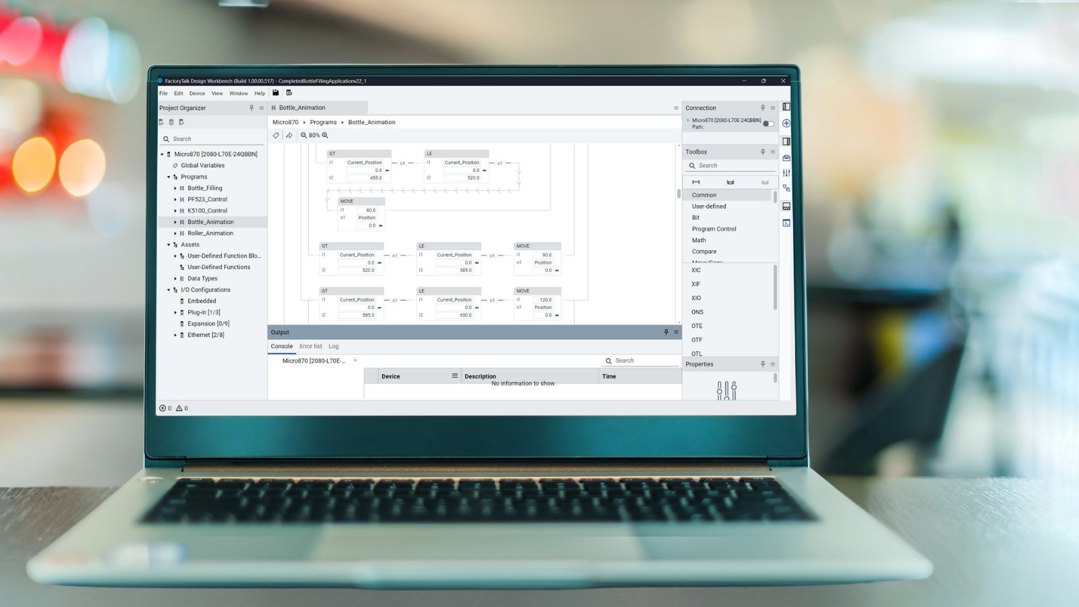
Task: Click the Save icon in the toolbar
Action: point(275,93)
